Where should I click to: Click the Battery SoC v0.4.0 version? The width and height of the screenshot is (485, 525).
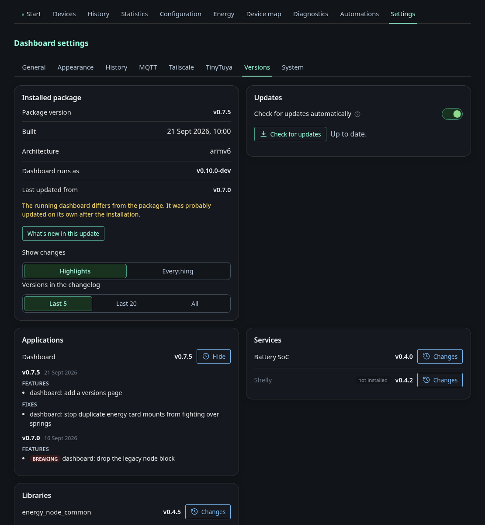point(404,357)
